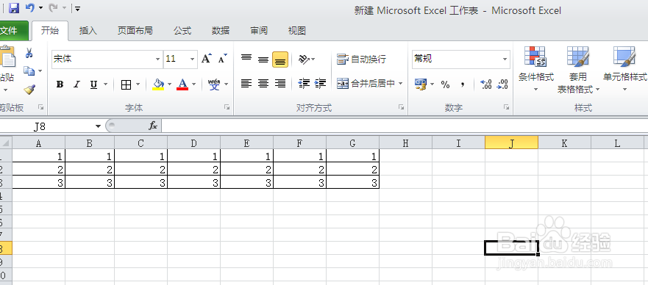Image resolution: width=648 pixels, height=285 pixels.
Task: Cut selection with the scissors icon
Action: 29,53
